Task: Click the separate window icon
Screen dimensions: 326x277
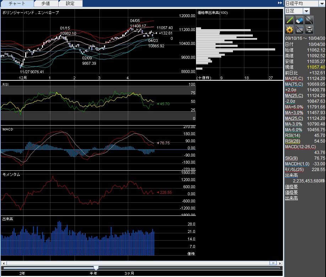Action: 299,30
